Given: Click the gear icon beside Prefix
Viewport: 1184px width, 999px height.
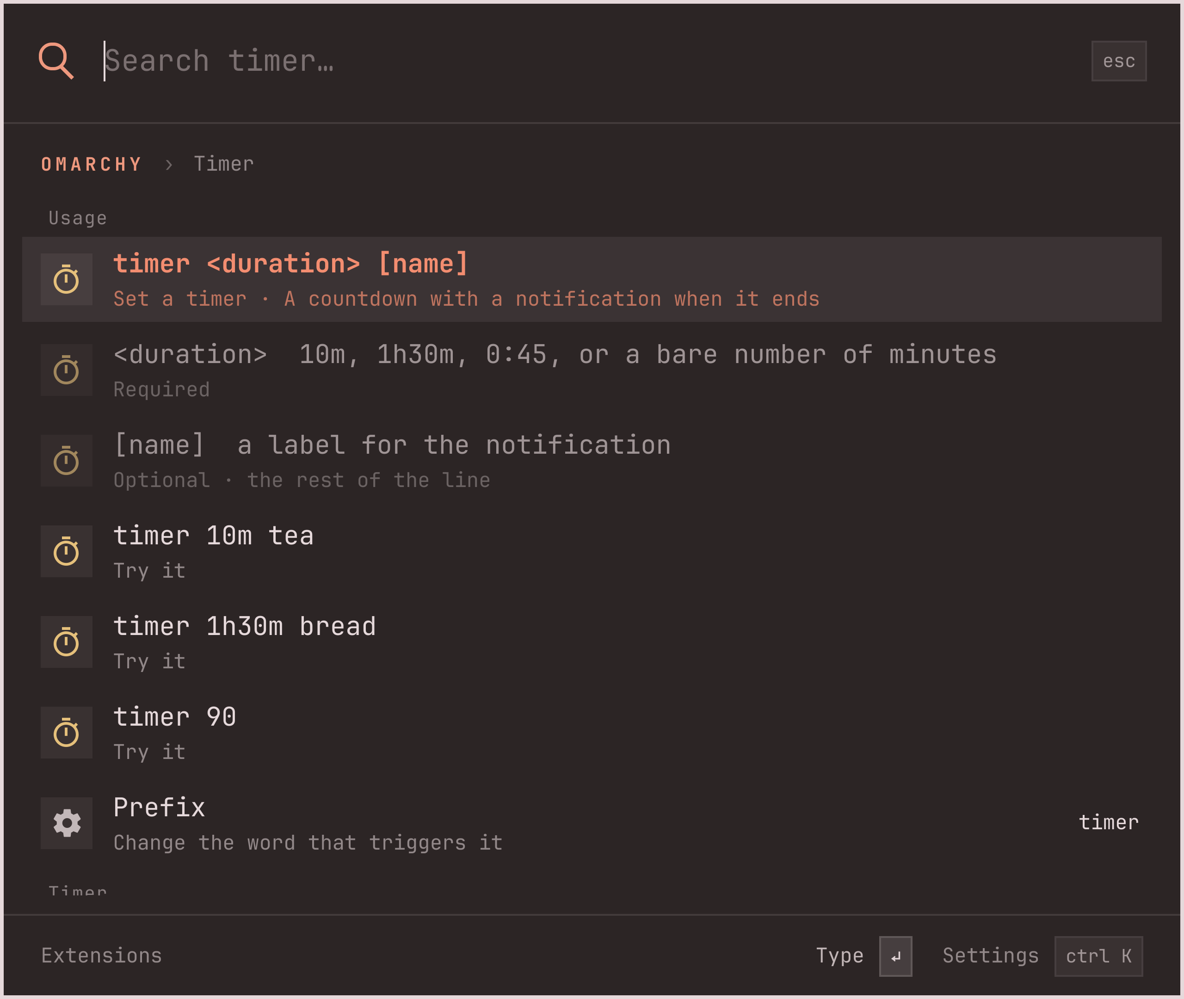Looking at the screenshot, I should pyautogui.click(x=66, y=823).
